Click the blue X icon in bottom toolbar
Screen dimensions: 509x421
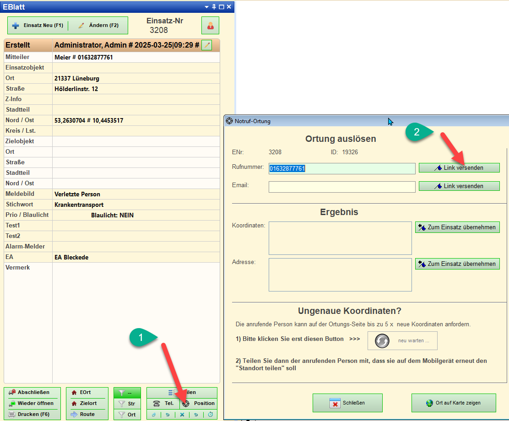pos(182,415)
